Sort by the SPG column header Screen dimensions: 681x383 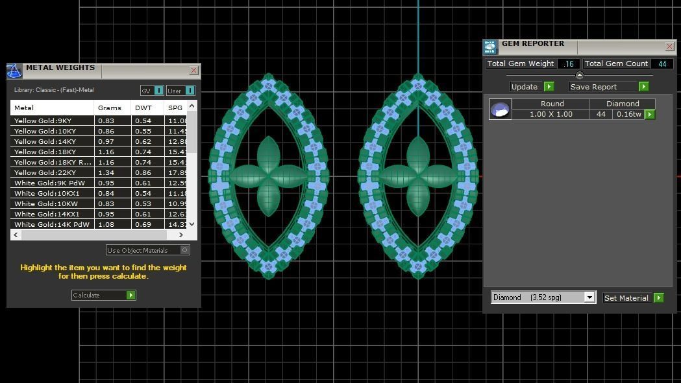click(x=175, y=108)
